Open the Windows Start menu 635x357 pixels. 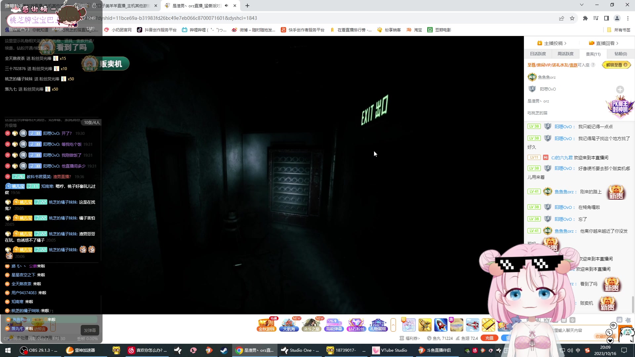pos(8,350)
